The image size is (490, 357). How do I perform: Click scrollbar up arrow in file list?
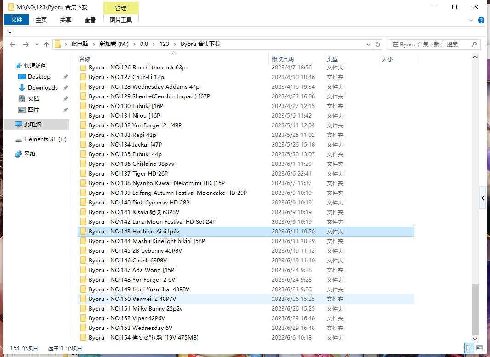click(475, 57)
